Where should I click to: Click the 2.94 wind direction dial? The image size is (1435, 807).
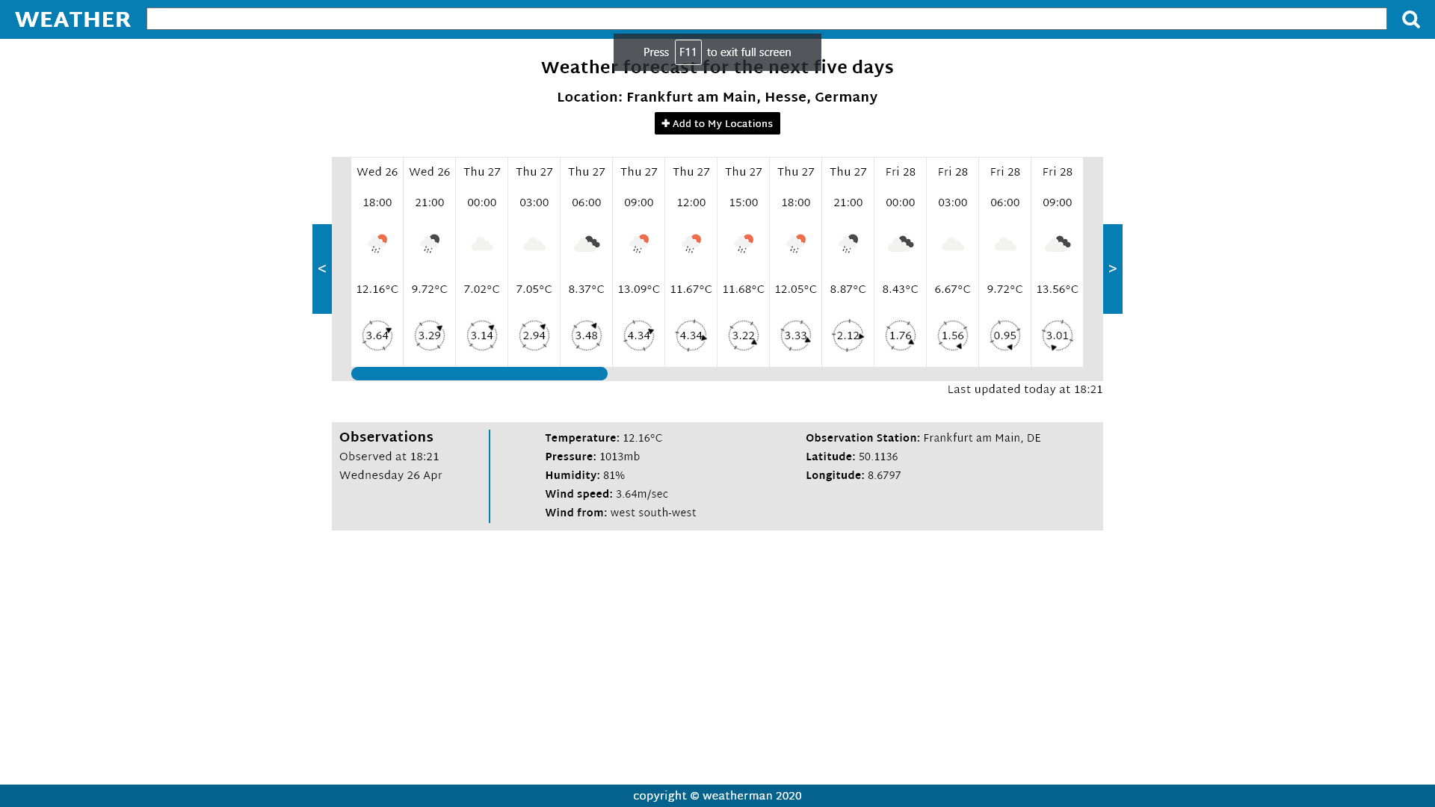point(534,336)
